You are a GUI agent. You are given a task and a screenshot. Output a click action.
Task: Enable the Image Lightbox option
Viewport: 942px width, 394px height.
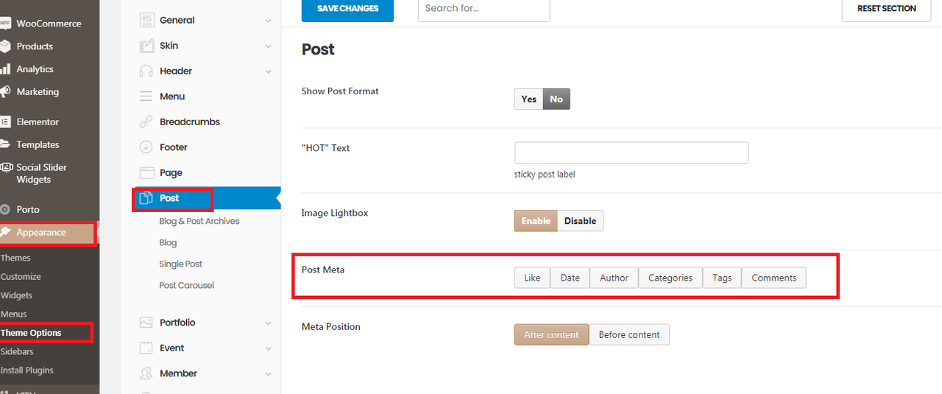(536, 221)
